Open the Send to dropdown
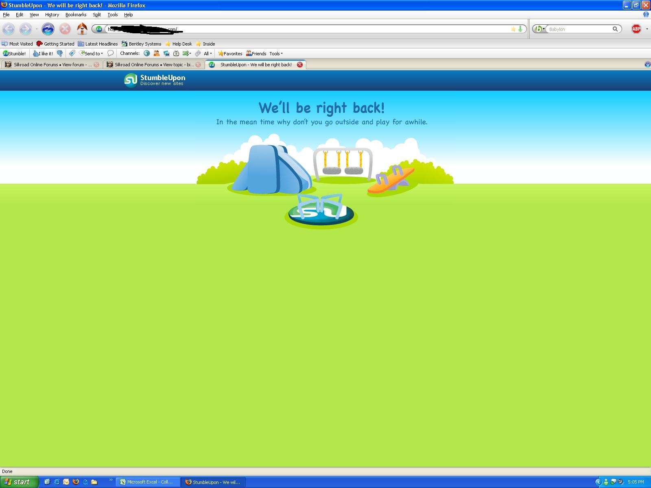Viewport: 651px width, 488px height. tap(91, 53)
